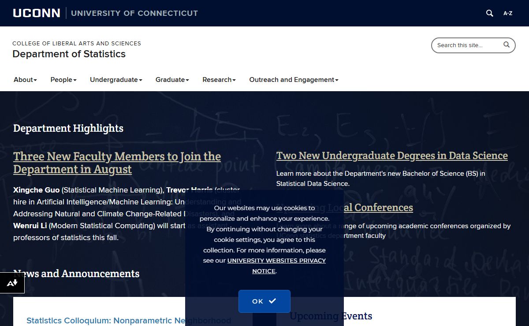Click the magnifier icon inside site search box
The width and height of the screenshot is (529, 326).
point(507,44)
